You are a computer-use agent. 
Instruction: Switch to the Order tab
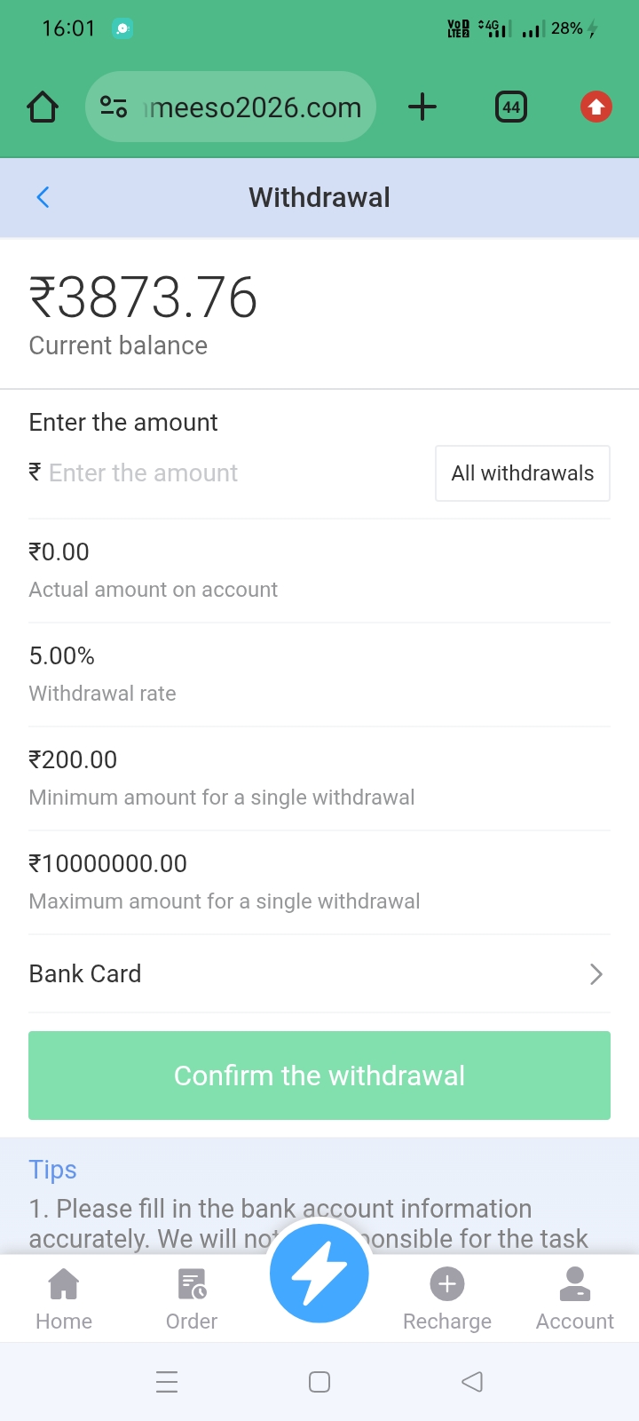(192, 1298)
